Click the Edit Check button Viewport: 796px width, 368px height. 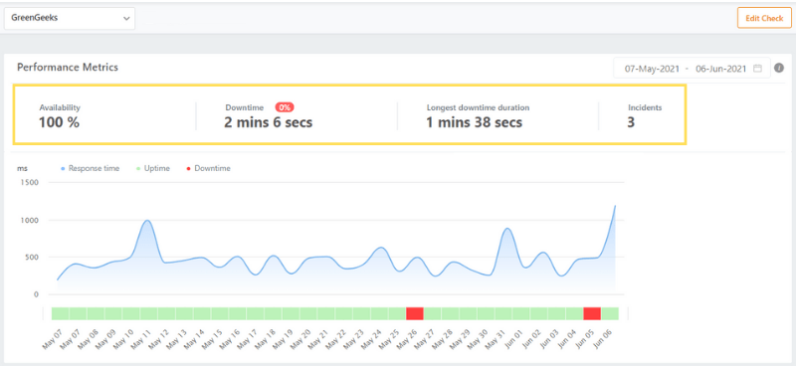point(764,18)
